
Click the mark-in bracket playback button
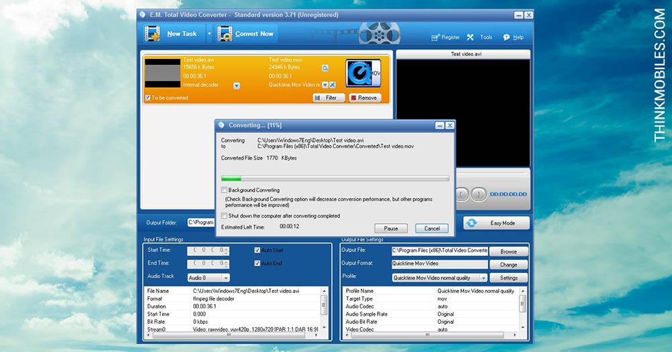coord(462,194)
